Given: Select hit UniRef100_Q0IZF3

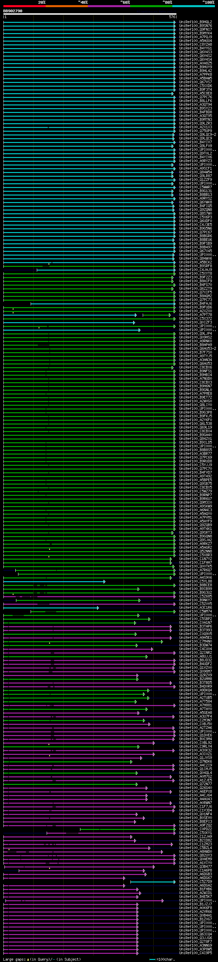Looking at the screenshot, I should tap(196, 322).
